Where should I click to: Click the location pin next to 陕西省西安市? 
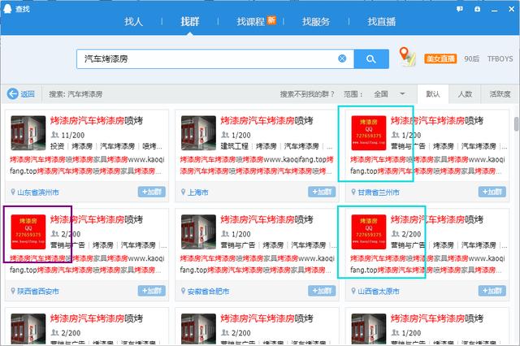(13, 291)
